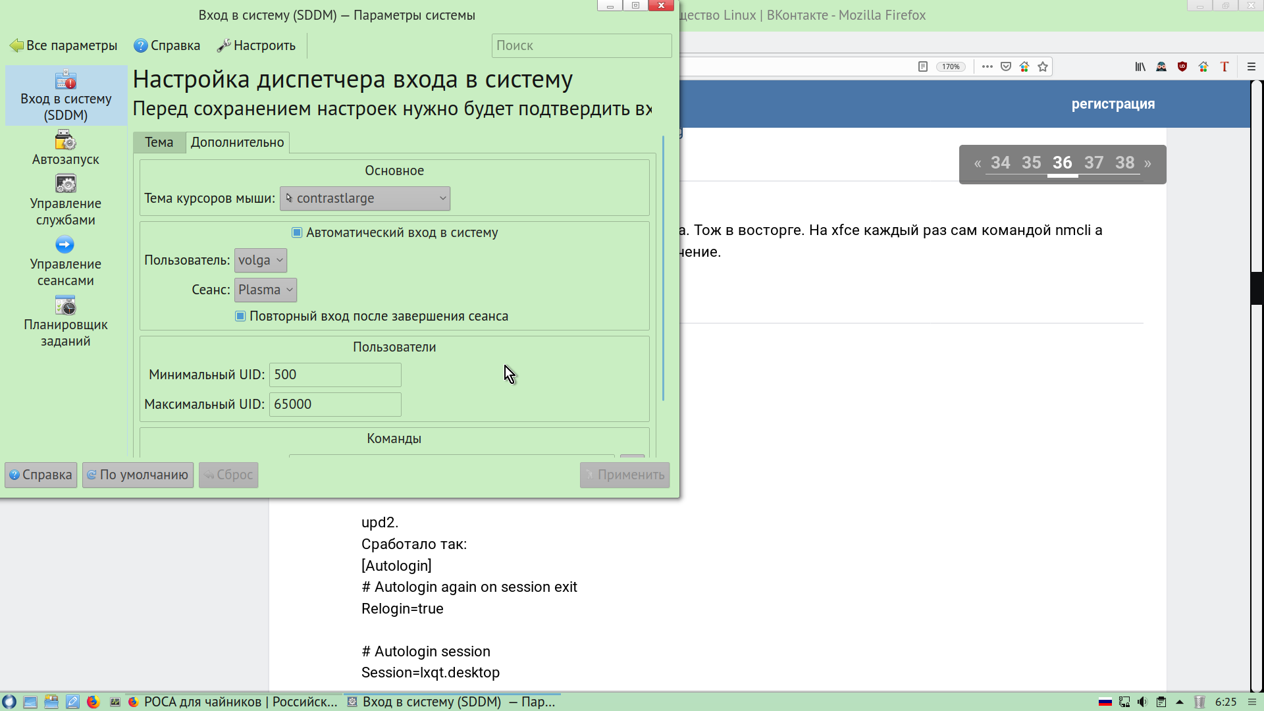This screenshot has height=711, width=1264.
Task: Open Firefox library icon in toolbar
Action: pos(1140,66)
